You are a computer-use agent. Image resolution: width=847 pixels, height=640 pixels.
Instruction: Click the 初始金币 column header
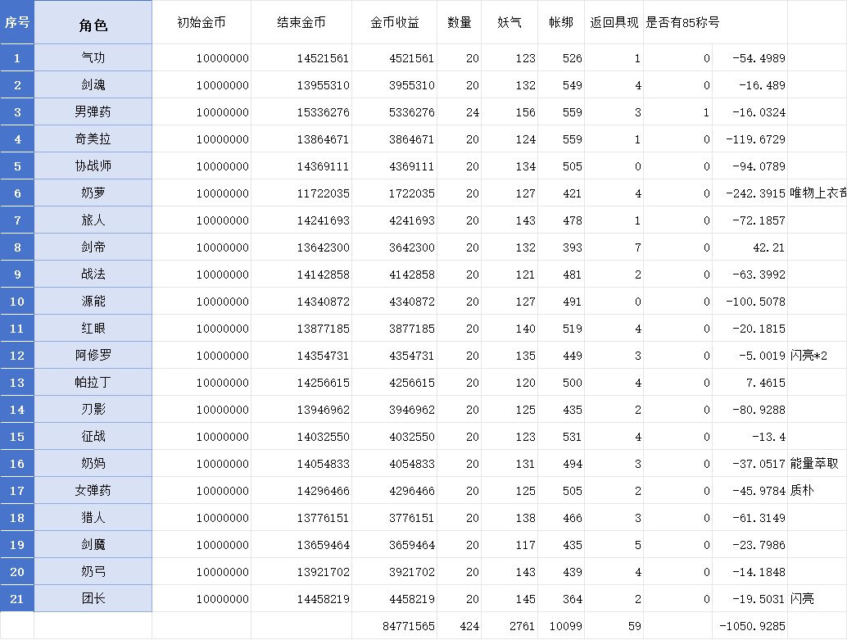202,22
